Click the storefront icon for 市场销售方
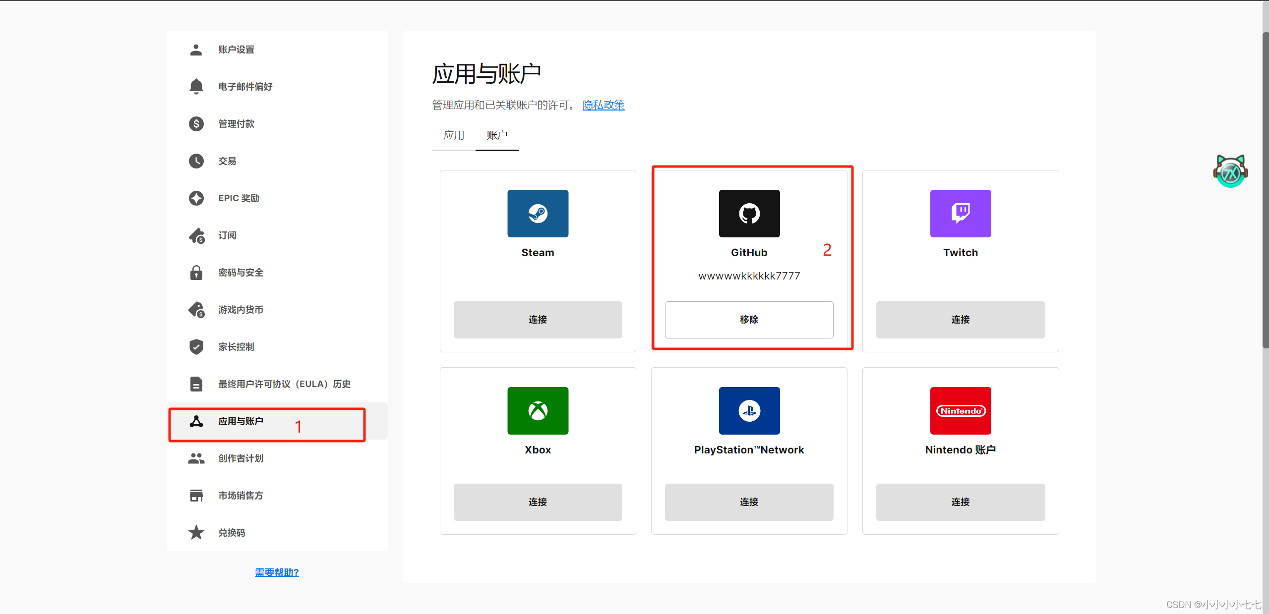The height and width of the screenshot is (614, 1269). point(196,496)
